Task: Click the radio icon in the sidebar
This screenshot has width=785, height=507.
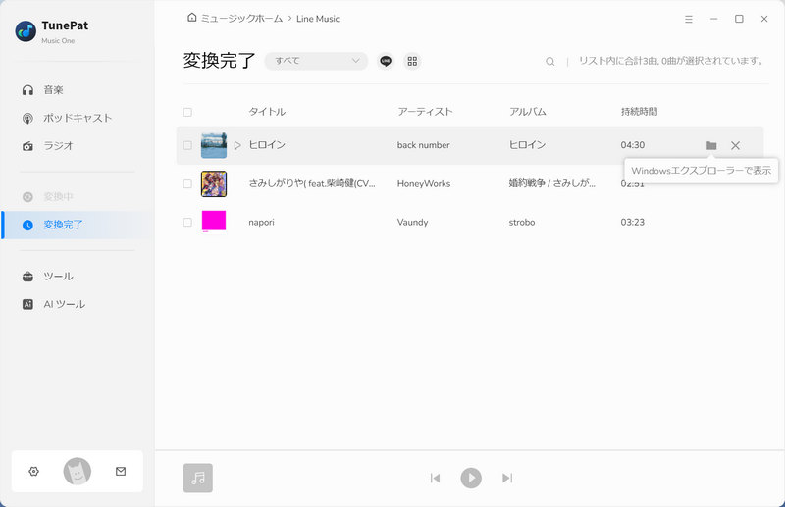Action: [28, 146]
